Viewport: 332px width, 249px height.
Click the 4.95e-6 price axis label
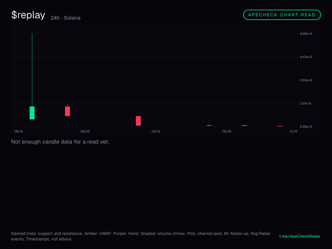click(x=306, y=34)
